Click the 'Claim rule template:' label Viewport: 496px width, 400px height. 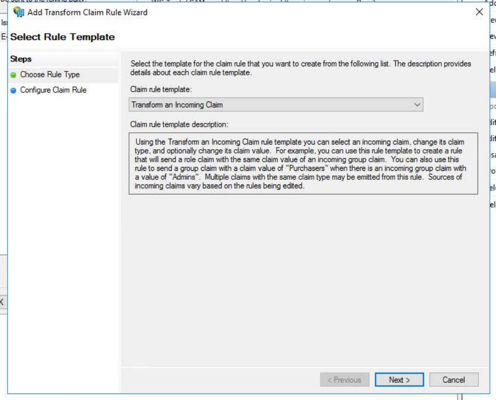(x=160, y=89)
